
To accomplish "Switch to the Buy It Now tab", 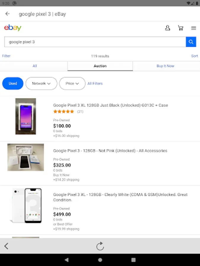I will 165,66.
